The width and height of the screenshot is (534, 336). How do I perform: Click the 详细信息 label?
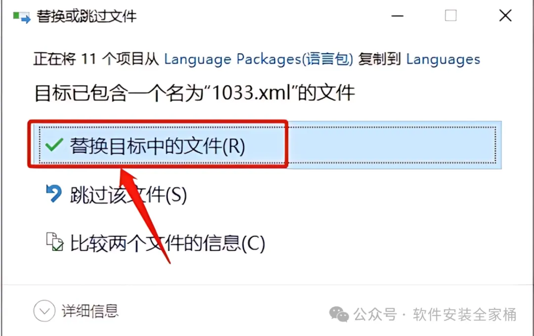pyautogui.click(x=90, y=311)
